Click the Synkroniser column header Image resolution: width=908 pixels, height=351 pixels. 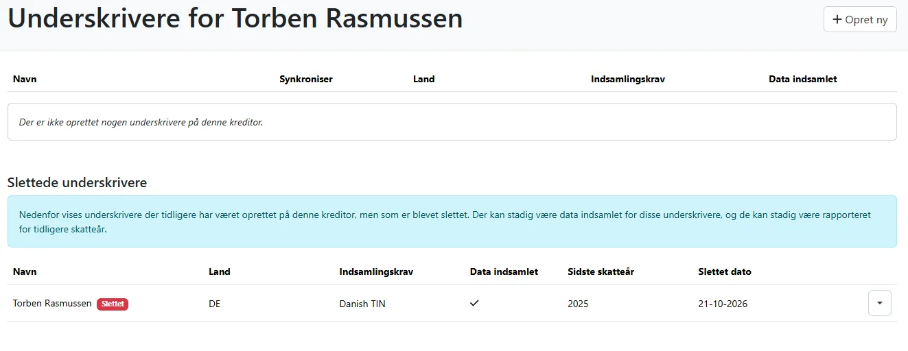tap(306, 79)
